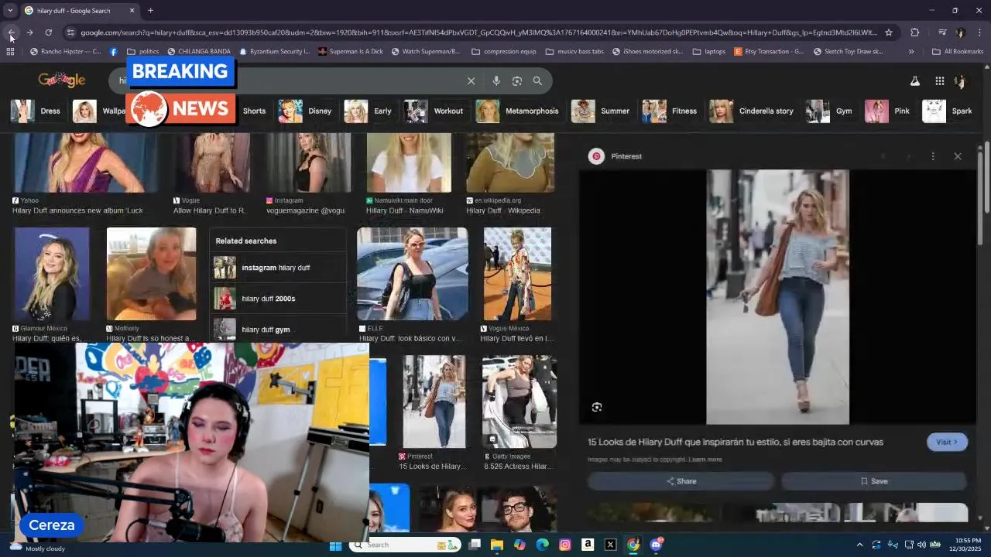Select related search hilary duff gym

pyautogui.click(x=277, y=330)
